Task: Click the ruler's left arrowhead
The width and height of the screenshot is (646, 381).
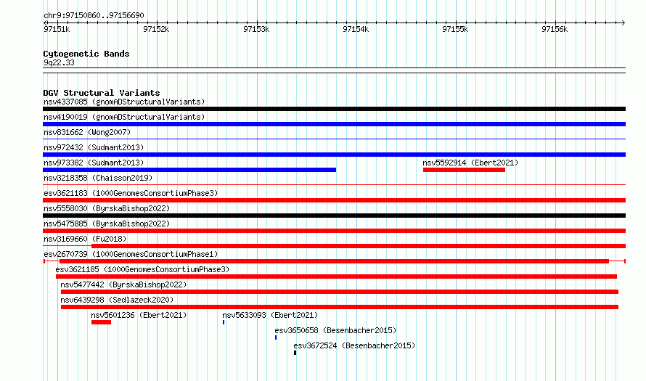Action: (x=45, y=22)
